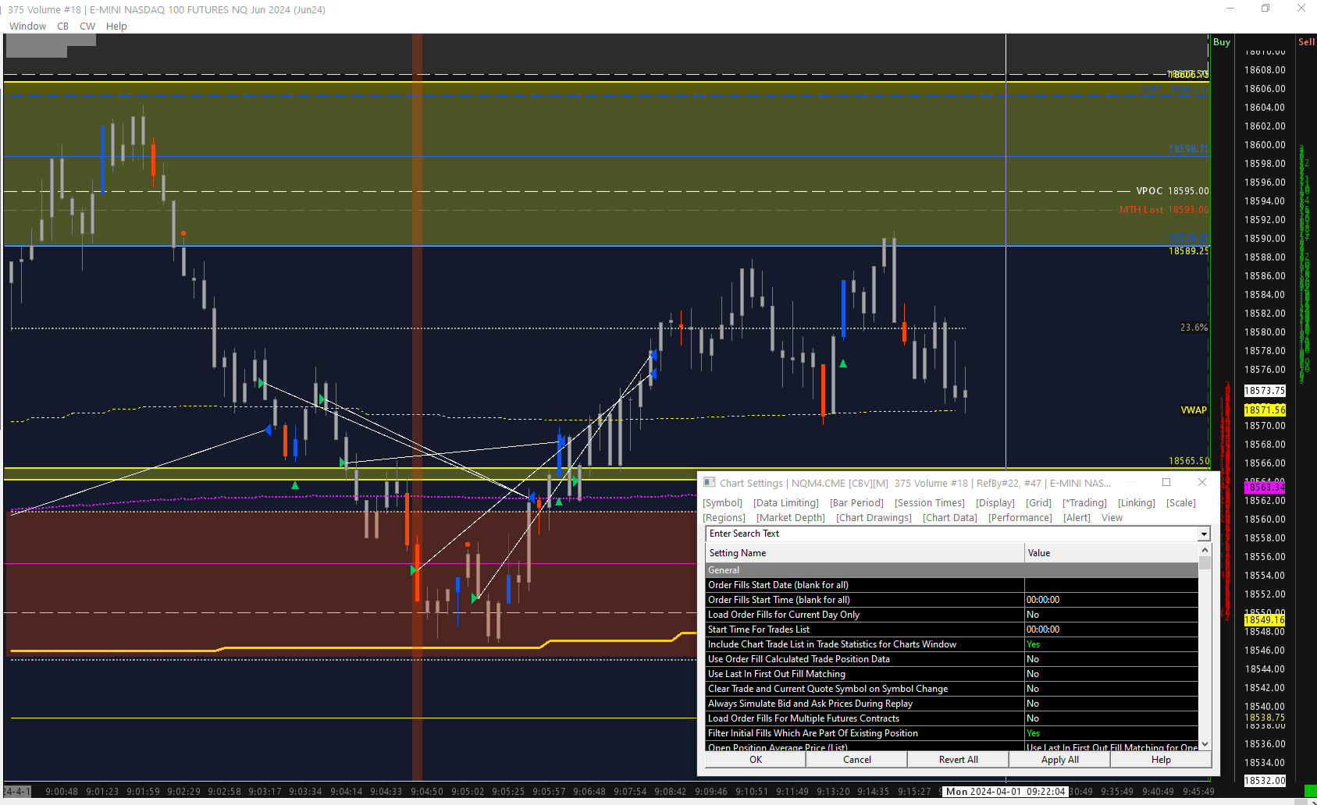Select Clear Trade and Current Quote Symbol row
Screen dimensions: 1317x805
(x=952, y=689)
